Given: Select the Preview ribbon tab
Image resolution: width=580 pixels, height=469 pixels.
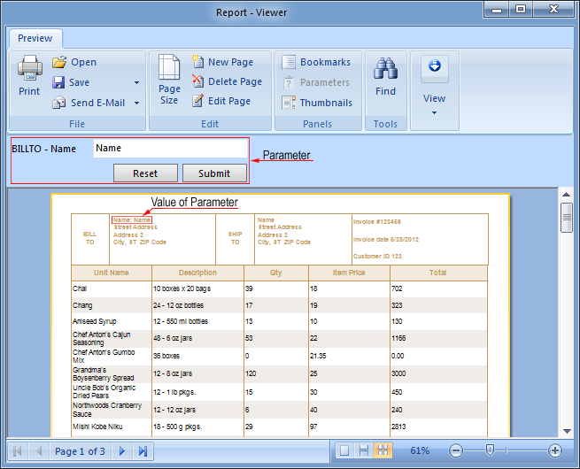Looking at the screenshot, I should [x=35, y=38].
